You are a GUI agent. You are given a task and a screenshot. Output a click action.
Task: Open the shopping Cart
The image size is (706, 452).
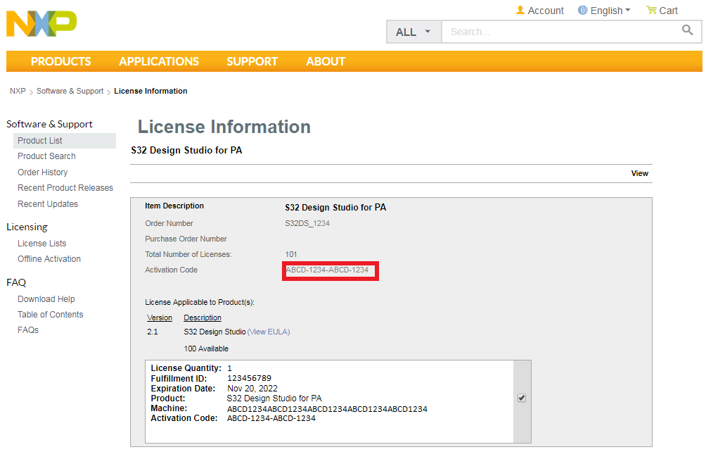click(x=662, y=11)
